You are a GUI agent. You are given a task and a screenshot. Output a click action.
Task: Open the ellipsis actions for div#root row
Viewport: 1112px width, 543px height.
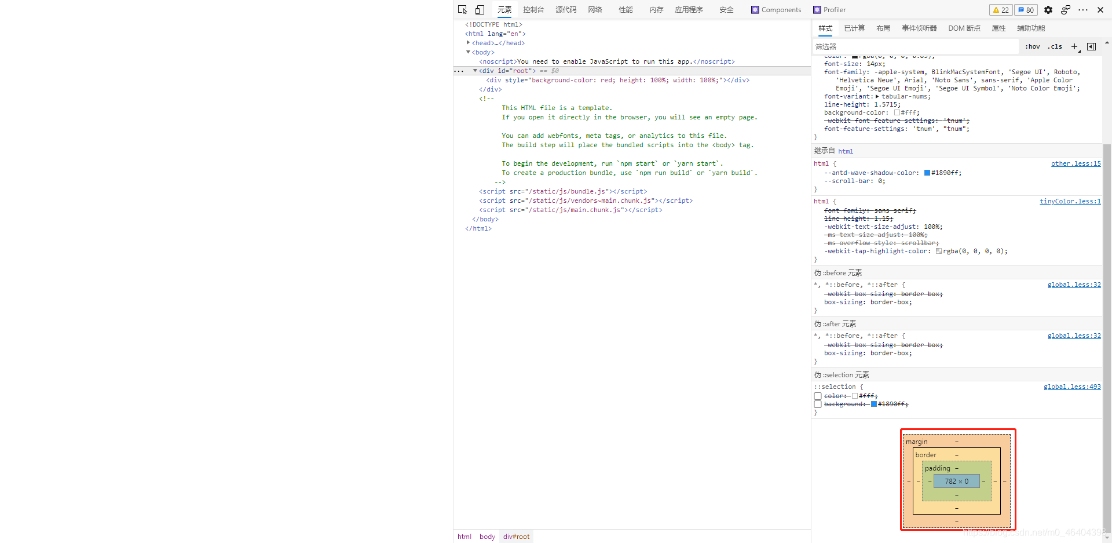(459, 71)
